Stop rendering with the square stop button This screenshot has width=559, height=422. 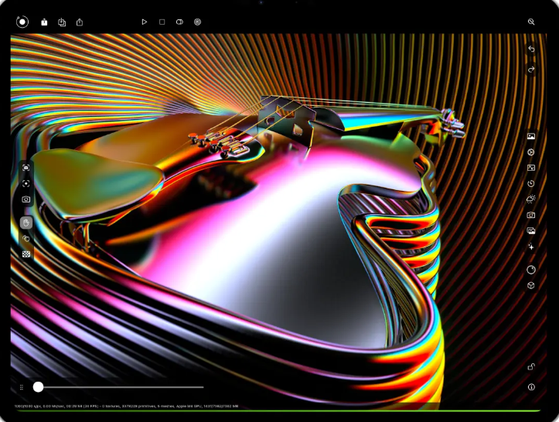pyautogui.click(x=162, y=22)
